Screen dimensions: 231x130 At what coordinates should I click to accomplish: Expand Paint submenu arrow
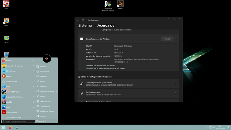pyautogui.click(x=33, y=87)
